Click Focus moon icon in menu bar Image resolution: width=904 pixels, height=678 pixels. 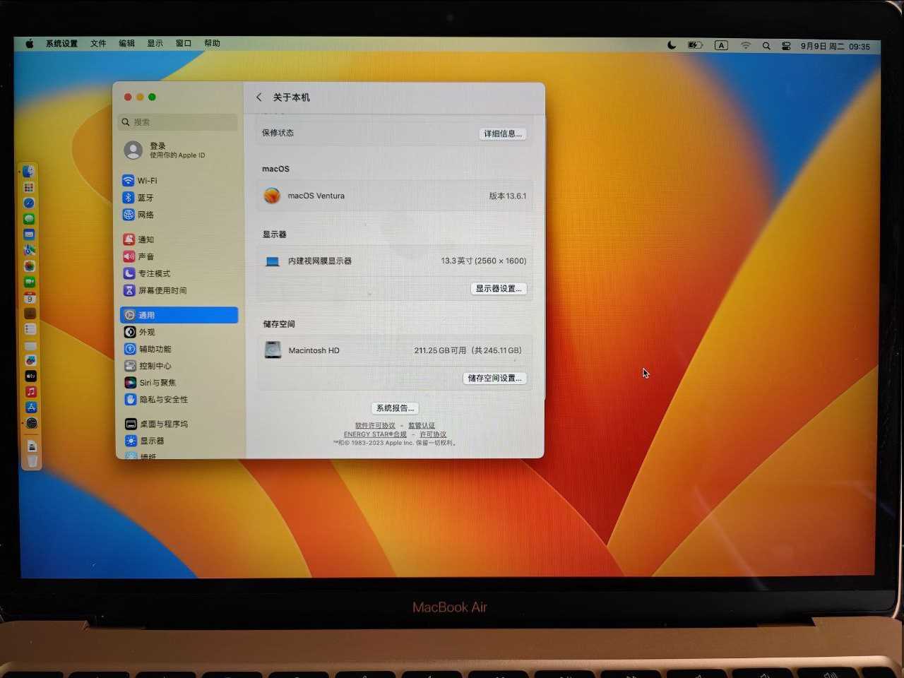[x=672, y=45]
